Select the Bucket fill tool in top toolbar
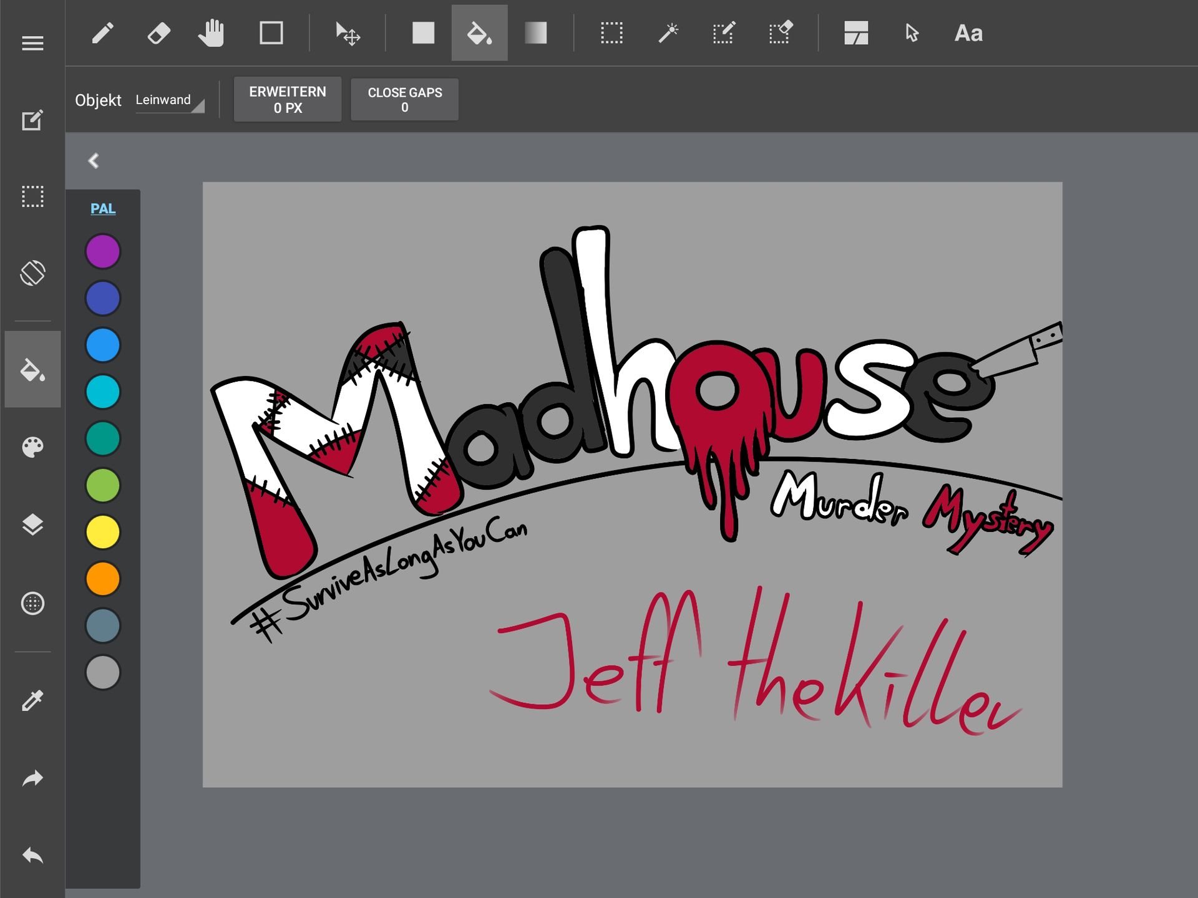The width and height of the screenshot is (1198, 898). (479, 33)
